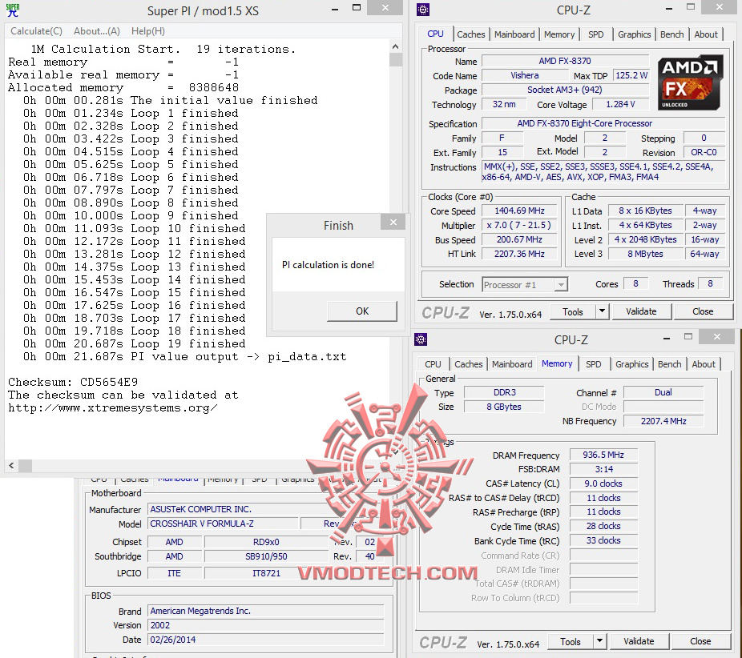Click the Bus Speed 200.67 MHz value
Screen dimensions: 742x658
[519, 239]
